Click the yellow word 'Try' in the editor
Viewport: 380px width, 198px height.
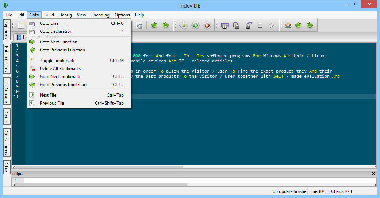coord(200,56)
